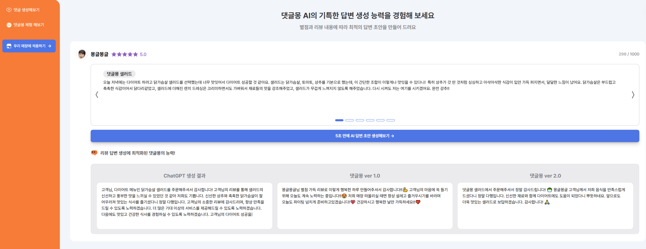Click the 댓글몽 ver 2.0 reply text box

[545, 206]
